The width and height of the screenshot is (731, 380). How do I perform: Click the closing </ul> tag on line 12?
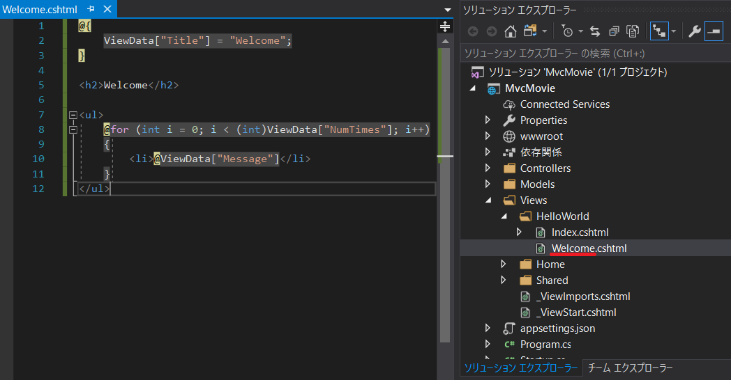pos(94,189)
